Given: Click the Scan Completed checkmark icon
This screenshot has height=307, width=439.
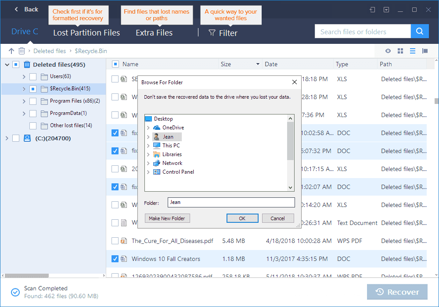Looking at the screenshot, I should pos(15,292).
